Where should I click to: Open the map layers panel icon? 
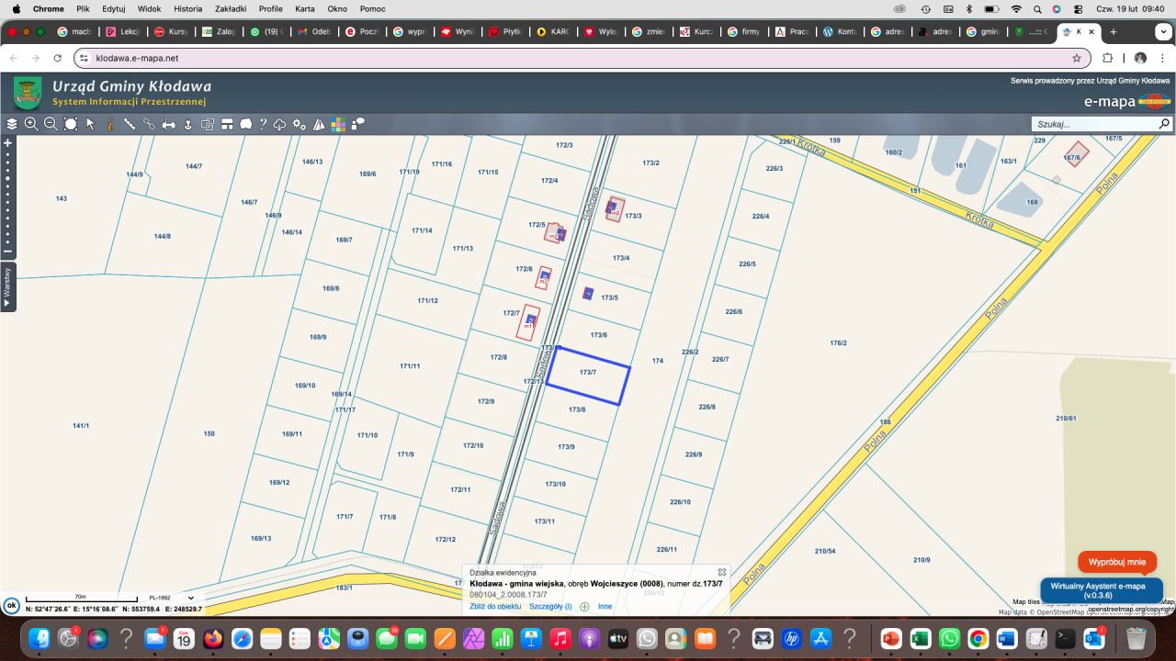tap(12, 124)
